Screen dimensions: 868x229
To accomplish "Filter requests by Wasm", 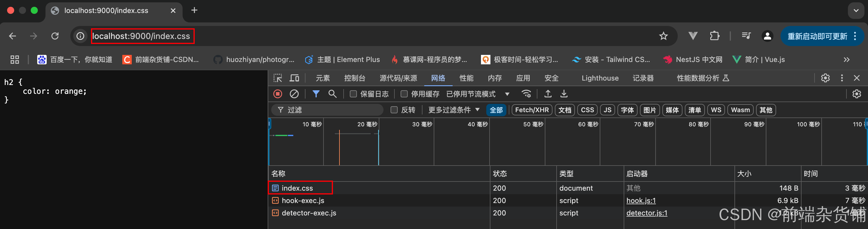I will pos(740,110).
